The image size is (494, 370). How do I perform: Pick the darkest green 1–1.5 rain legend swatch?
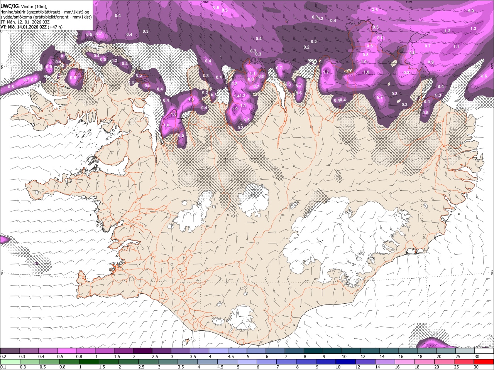click(x=89, y=362)
